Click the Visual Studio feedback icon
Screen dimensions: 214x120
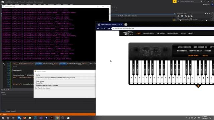click(x=178, y=1)
